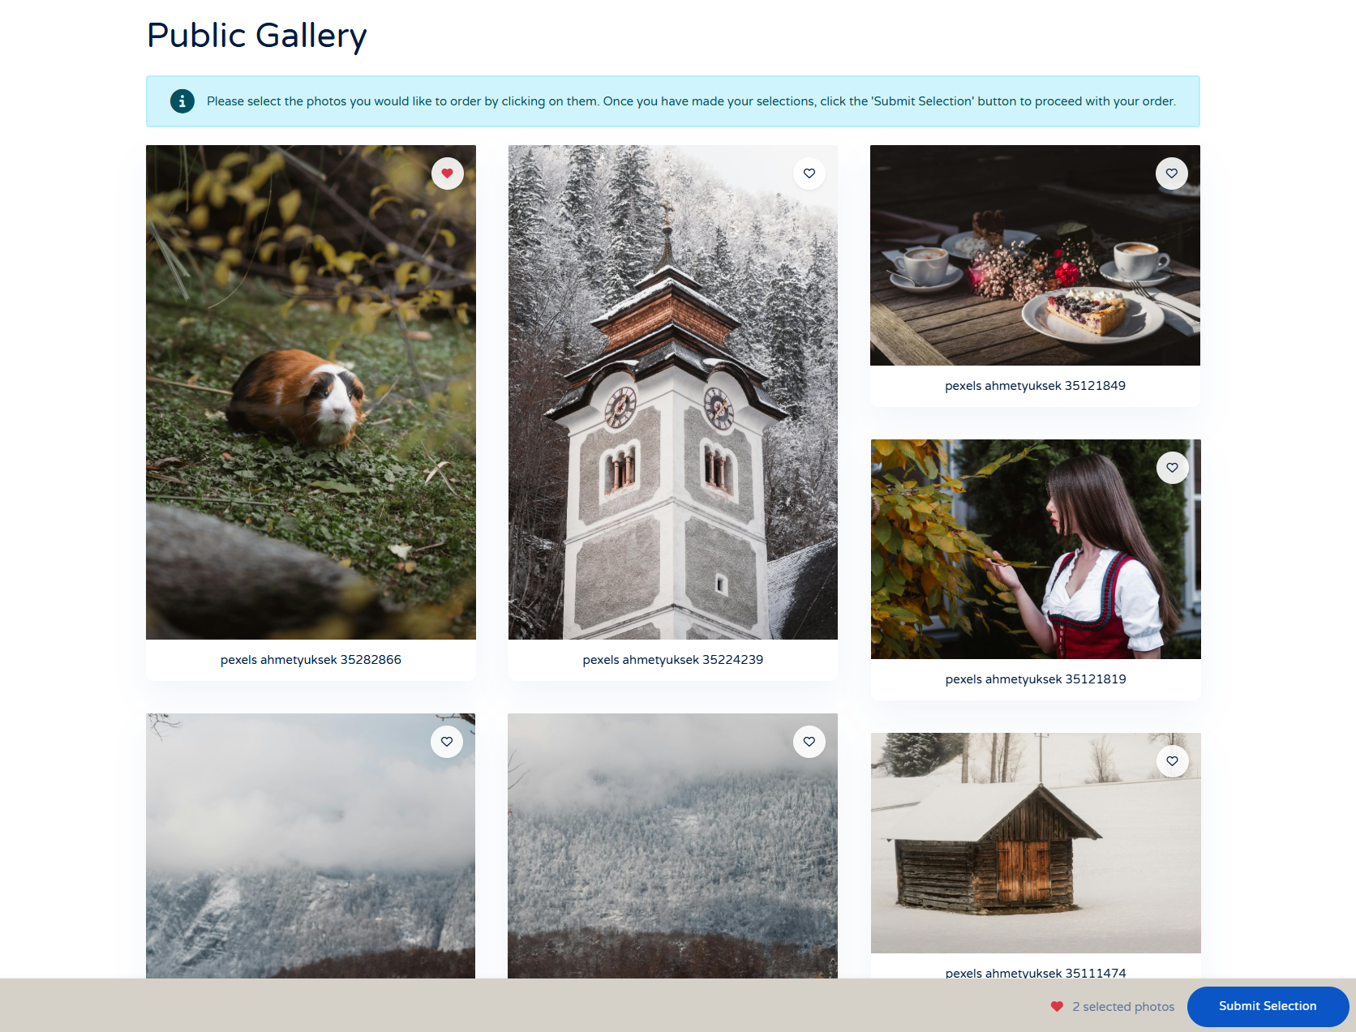1356x1032 pixels.
Task: Favorite the woman in dirndl photo
Action: click(x=1173, y=468)
